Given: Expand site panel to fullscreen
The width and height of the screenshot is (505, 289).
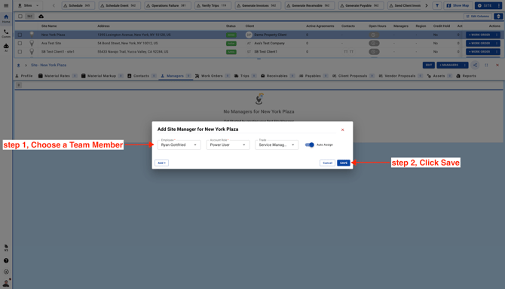Looking at the screenshot, I should click(x=486, y=65).
